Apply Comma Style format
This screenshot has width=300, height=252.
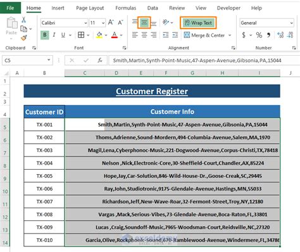point(268,35)
